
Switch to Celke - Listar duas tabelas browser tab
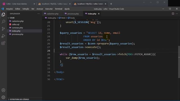(x=17, y=4)
